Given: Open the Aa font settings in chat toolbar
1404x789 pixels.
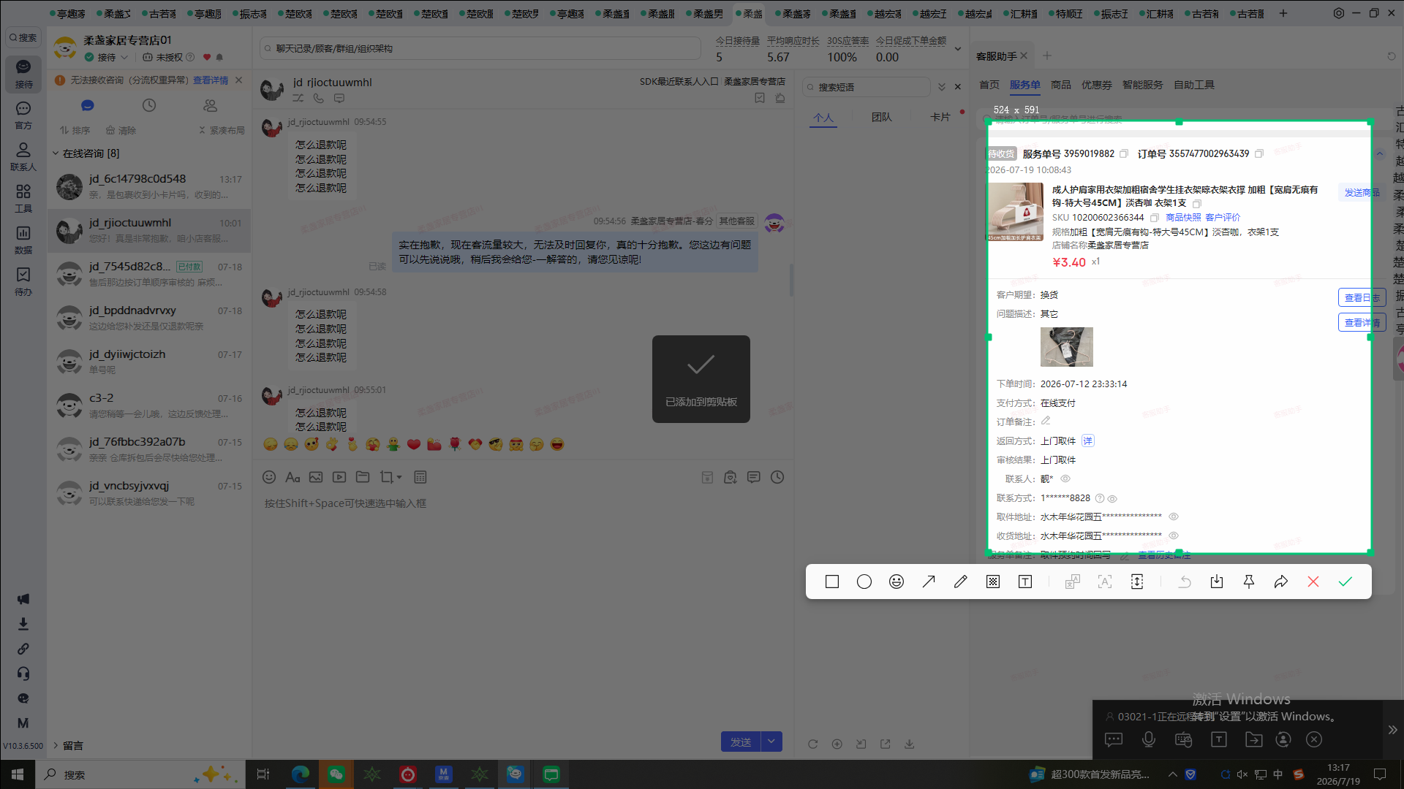Looking at the screenshot, I should [292, 477].
